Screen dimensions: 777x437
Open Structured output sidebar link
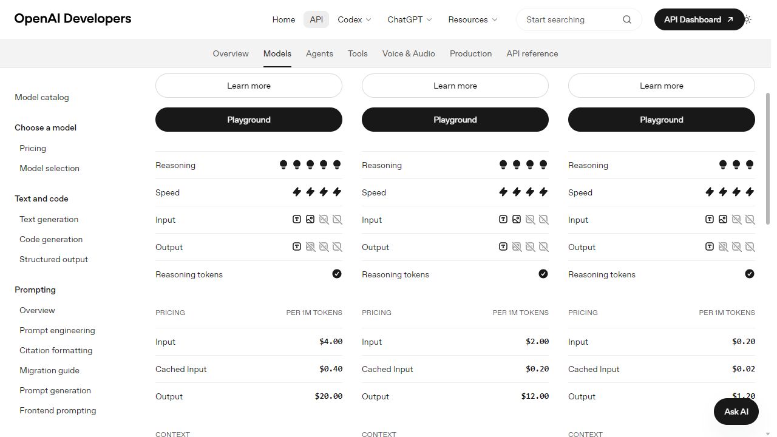click(x=53, y=259)
